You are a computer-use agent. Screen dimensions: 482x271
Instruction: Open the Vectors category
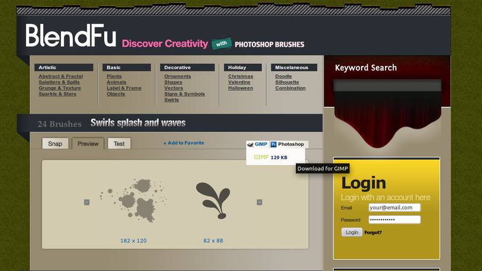(174, 88)
